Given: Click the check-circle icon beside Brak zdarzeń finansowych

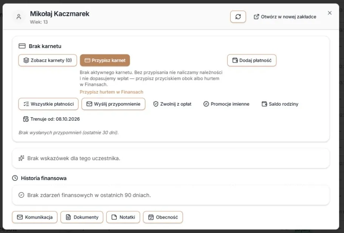Looking at the screenshot, I should (x=21, y=195).
